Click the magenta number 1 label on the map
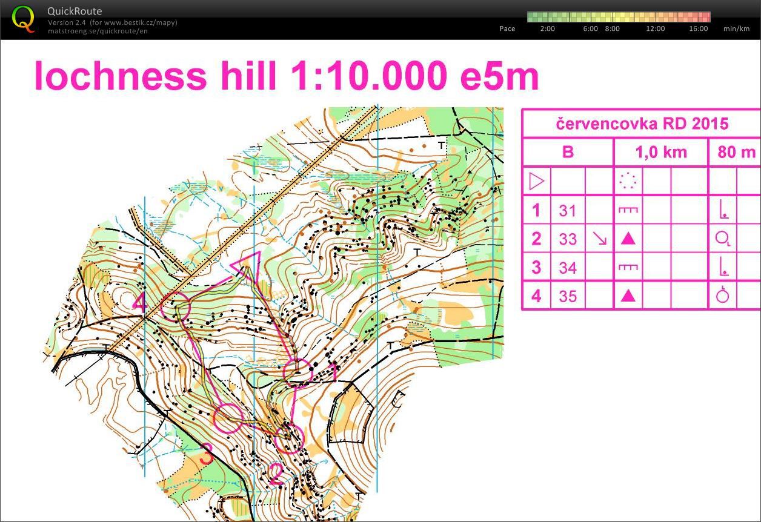Viewport: 761px width, 522px height. click(334, 372)
